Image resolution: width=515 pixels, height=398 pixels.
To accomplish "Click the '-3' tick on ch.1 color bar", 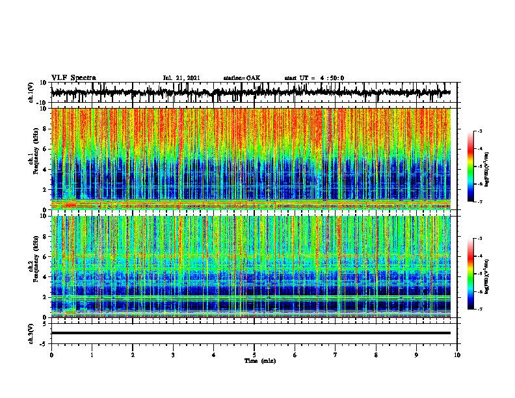I will (479, 131).
